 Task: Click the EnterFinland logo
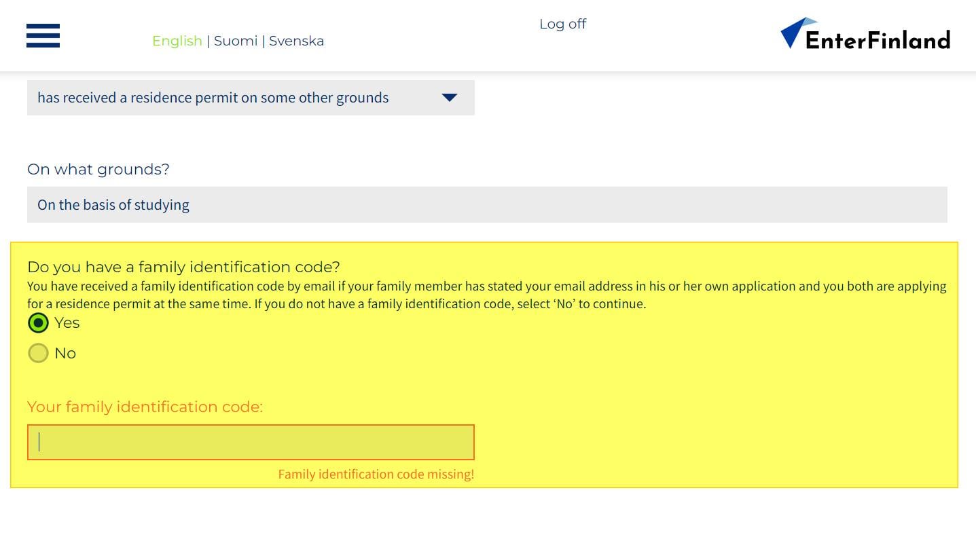pos(865,34)
